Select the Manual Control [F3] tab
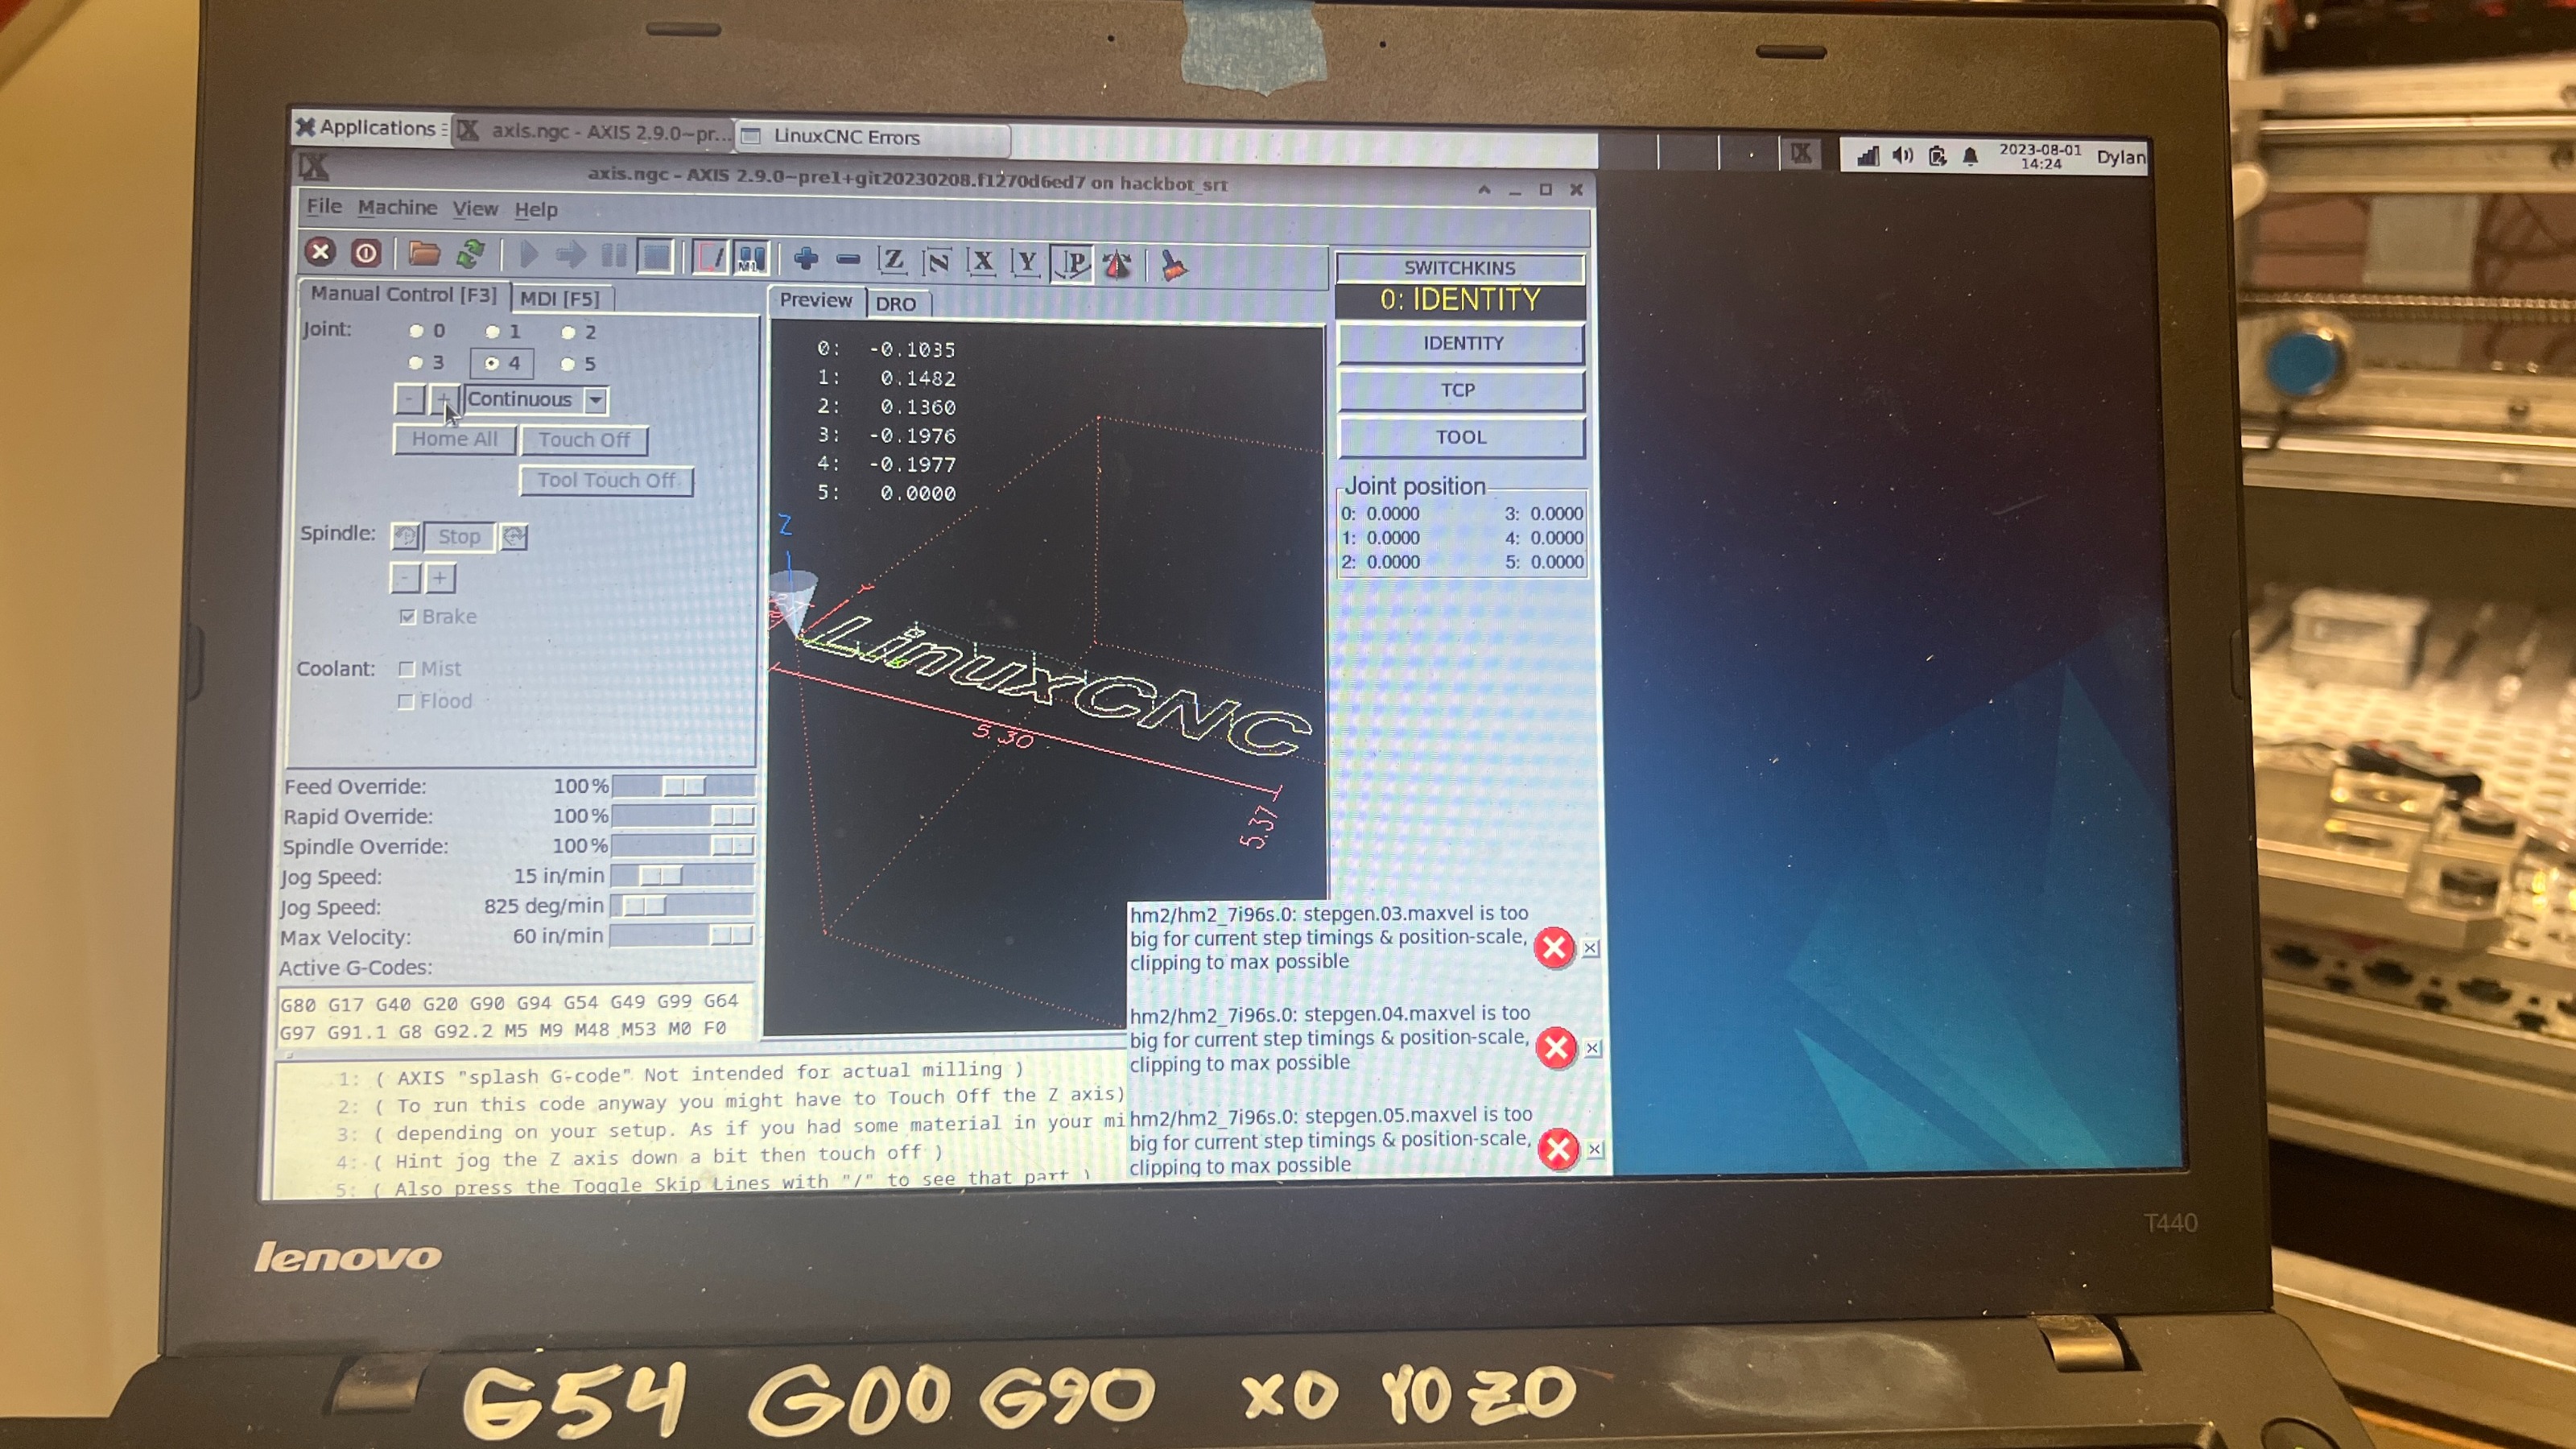 click(404, 294)
